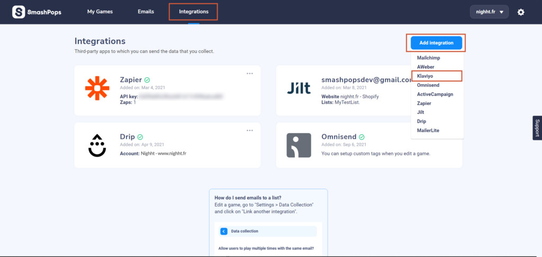The width and height of the screenshot is (542, 257).
Task: Click the Data collection header text
Action: click(245, 231)
